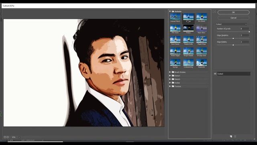Viewport: 257px width, 145px height.
Task: Expand the Distort filter folder
Action: click(x=170, y=76)
